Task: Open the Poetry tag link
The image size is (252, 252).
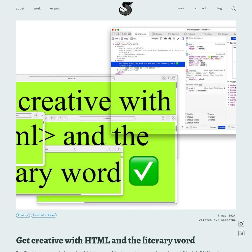Action: 23,215
